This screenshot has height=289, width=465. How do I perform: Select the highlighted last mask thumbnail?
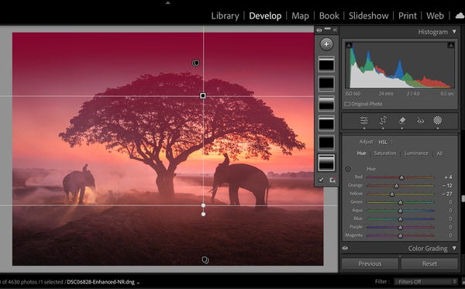(326, 163)
